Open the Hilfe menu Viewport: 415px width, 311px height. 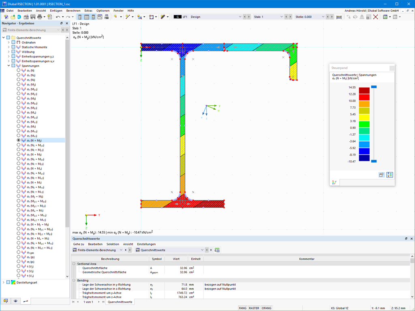point(131,11)
